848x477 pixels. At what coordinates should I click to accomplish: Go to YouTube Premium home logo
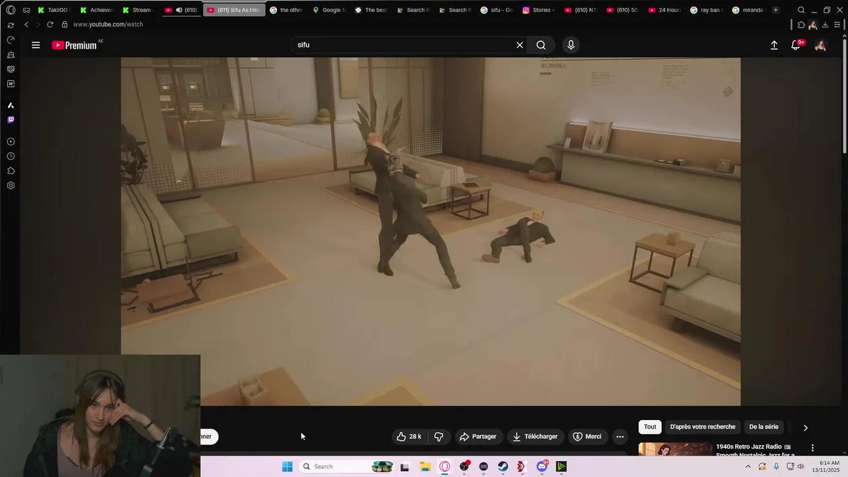(74, 45)
